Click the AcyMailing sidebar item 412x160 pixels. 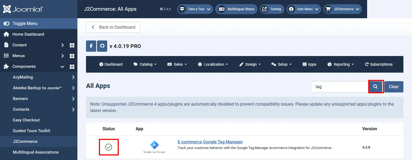click(23, 77)
